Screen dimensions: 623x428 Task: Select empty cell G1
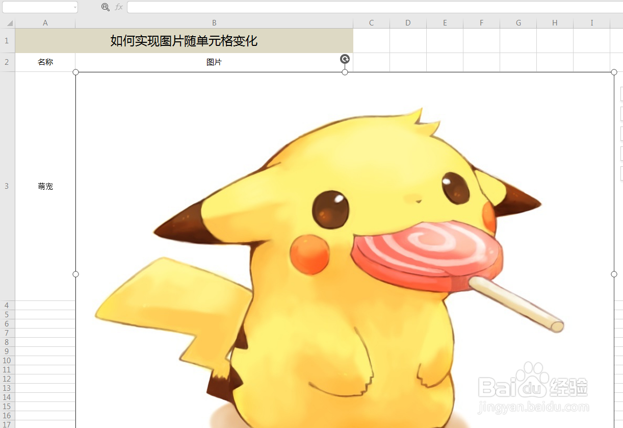518,41
